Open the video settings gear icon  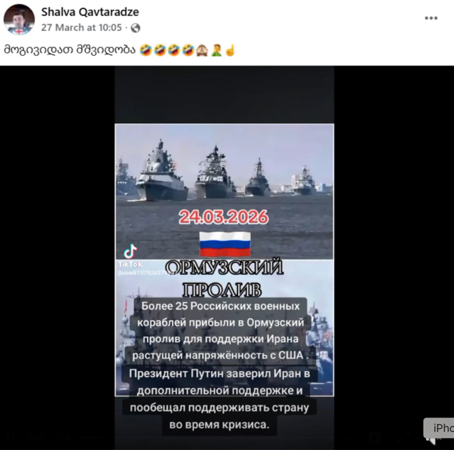pos(375,437)
